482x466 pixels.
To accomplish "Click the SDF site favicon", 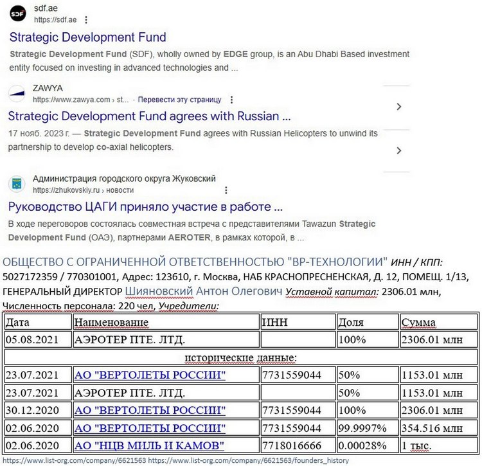I will (x=18, y=13).
